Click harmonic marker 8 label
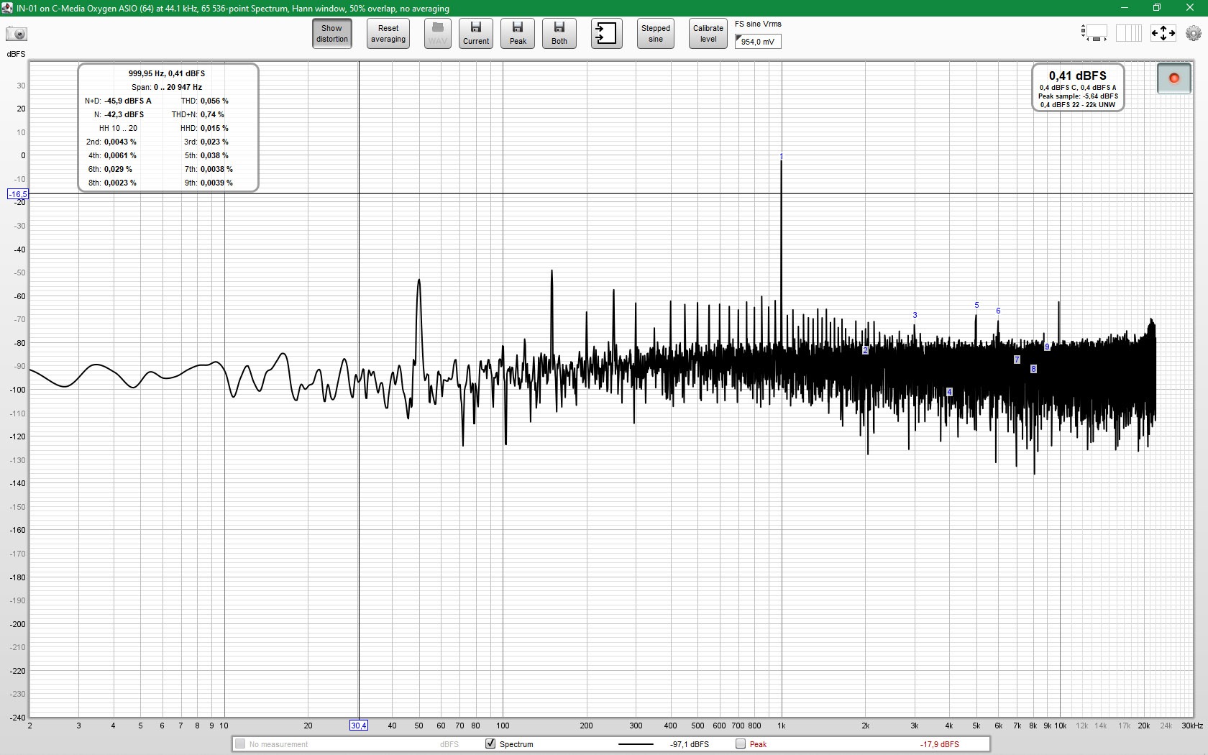 click(1033, 369)
